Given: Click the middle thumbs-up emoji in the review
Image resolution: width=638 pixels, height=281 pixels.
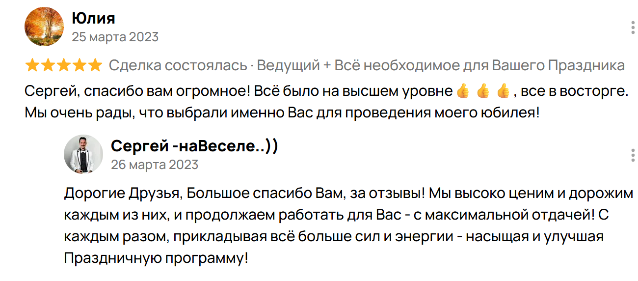Looking at the screenshot, I should click(x=483, y=91).
